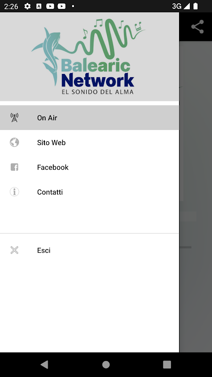
Task: Tap the battery icon in status bar
Action: 196,6
